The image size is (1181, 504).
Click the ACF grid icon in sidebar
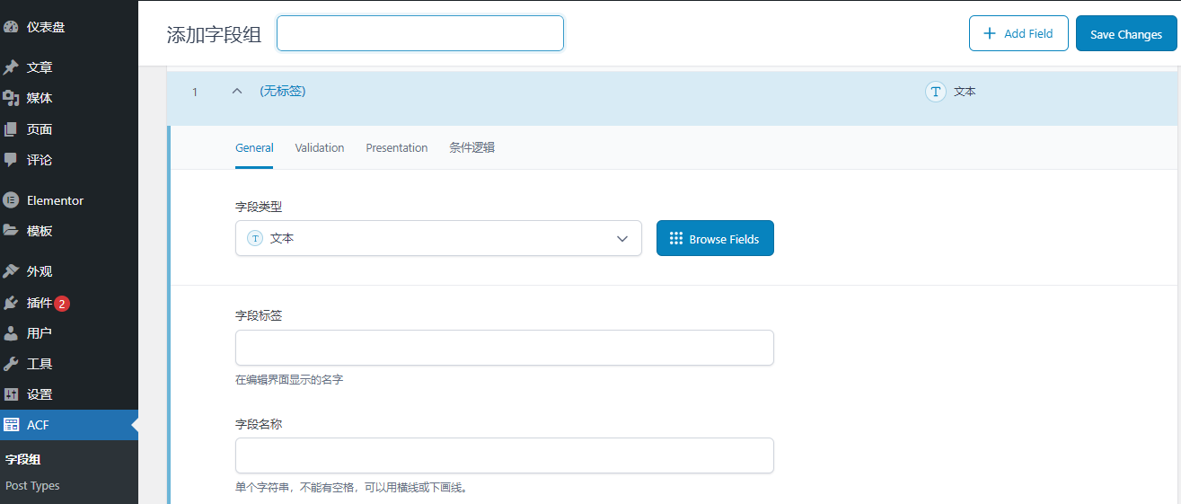click(x=11, y=425)
